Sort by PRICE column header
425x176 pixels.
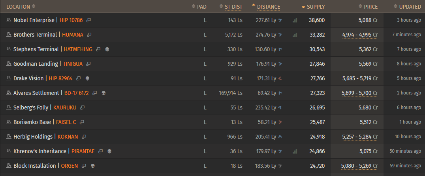370,7
